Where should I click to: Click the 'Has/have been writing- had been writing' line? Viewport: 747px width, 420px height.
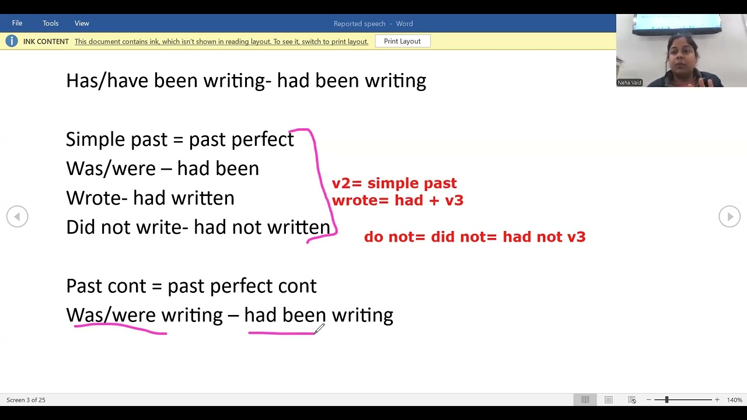(x=246, y=80)
